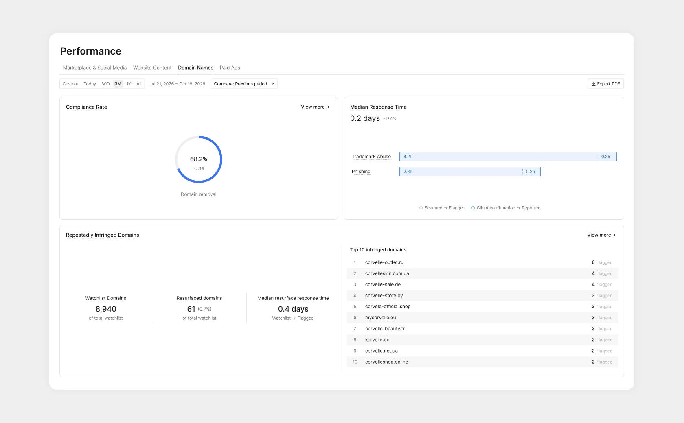
Task: Switch the range to 1Y
Action: pos(129,84)
